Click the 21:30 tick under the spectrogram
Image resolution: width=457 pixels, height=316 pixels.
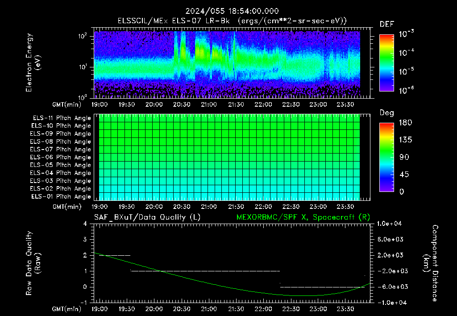[x=236, y=104]
